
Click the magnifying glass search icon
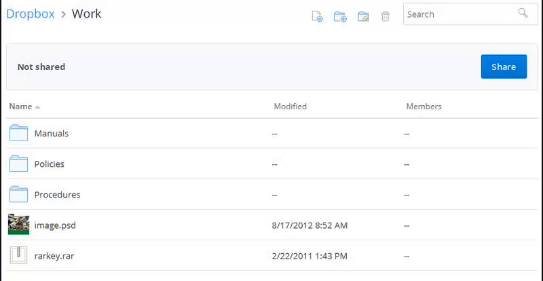click(522, 14)
